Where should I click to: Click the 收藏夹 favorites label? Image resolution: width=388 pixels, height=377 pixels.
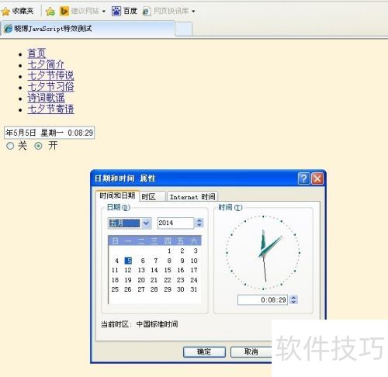23,11
